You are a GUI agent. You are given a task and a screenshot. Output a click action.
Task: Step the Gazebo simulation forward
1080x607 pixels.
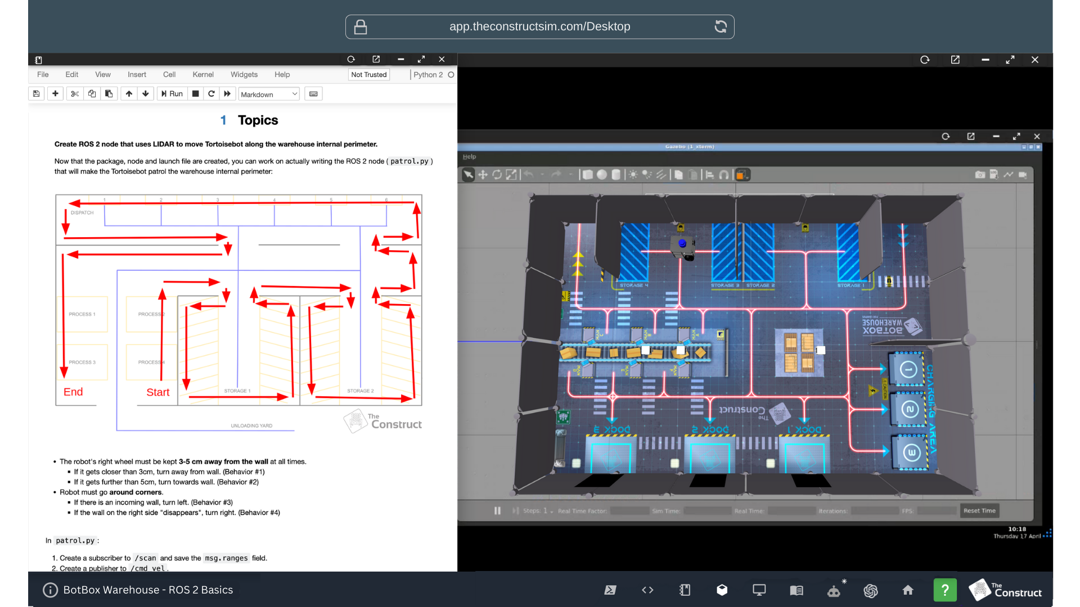coord(515,511)
